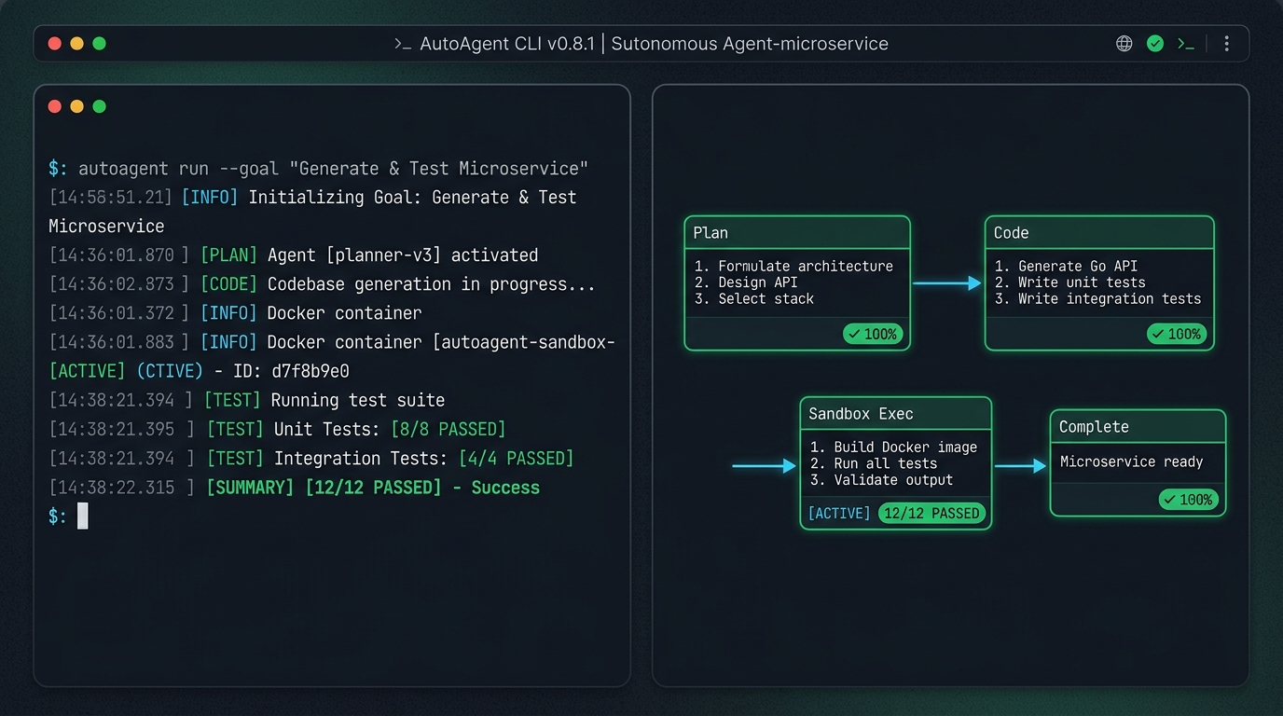Maximize the main window using green title bar dot
This screenshot has height=716, width=1283.
[x=99, y=44]
